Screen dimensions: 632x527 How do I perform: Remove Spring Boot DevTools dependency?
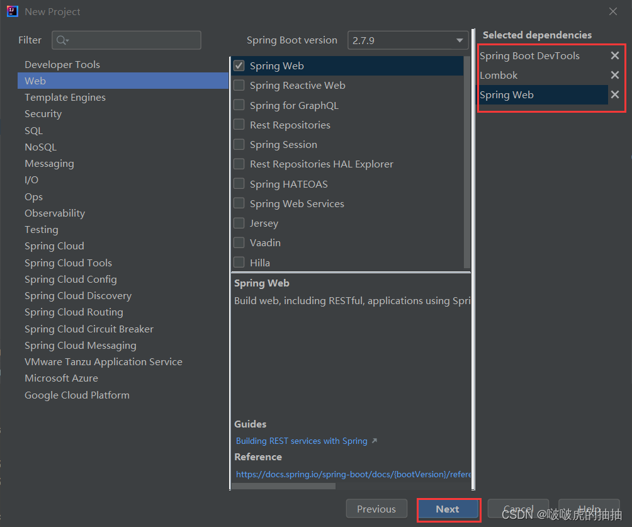point(615,55)
